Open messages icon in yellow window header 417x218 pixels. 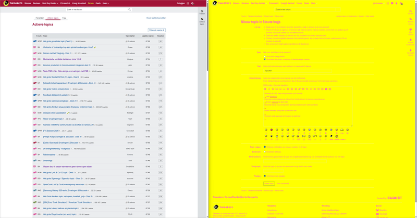click(392, 4)
